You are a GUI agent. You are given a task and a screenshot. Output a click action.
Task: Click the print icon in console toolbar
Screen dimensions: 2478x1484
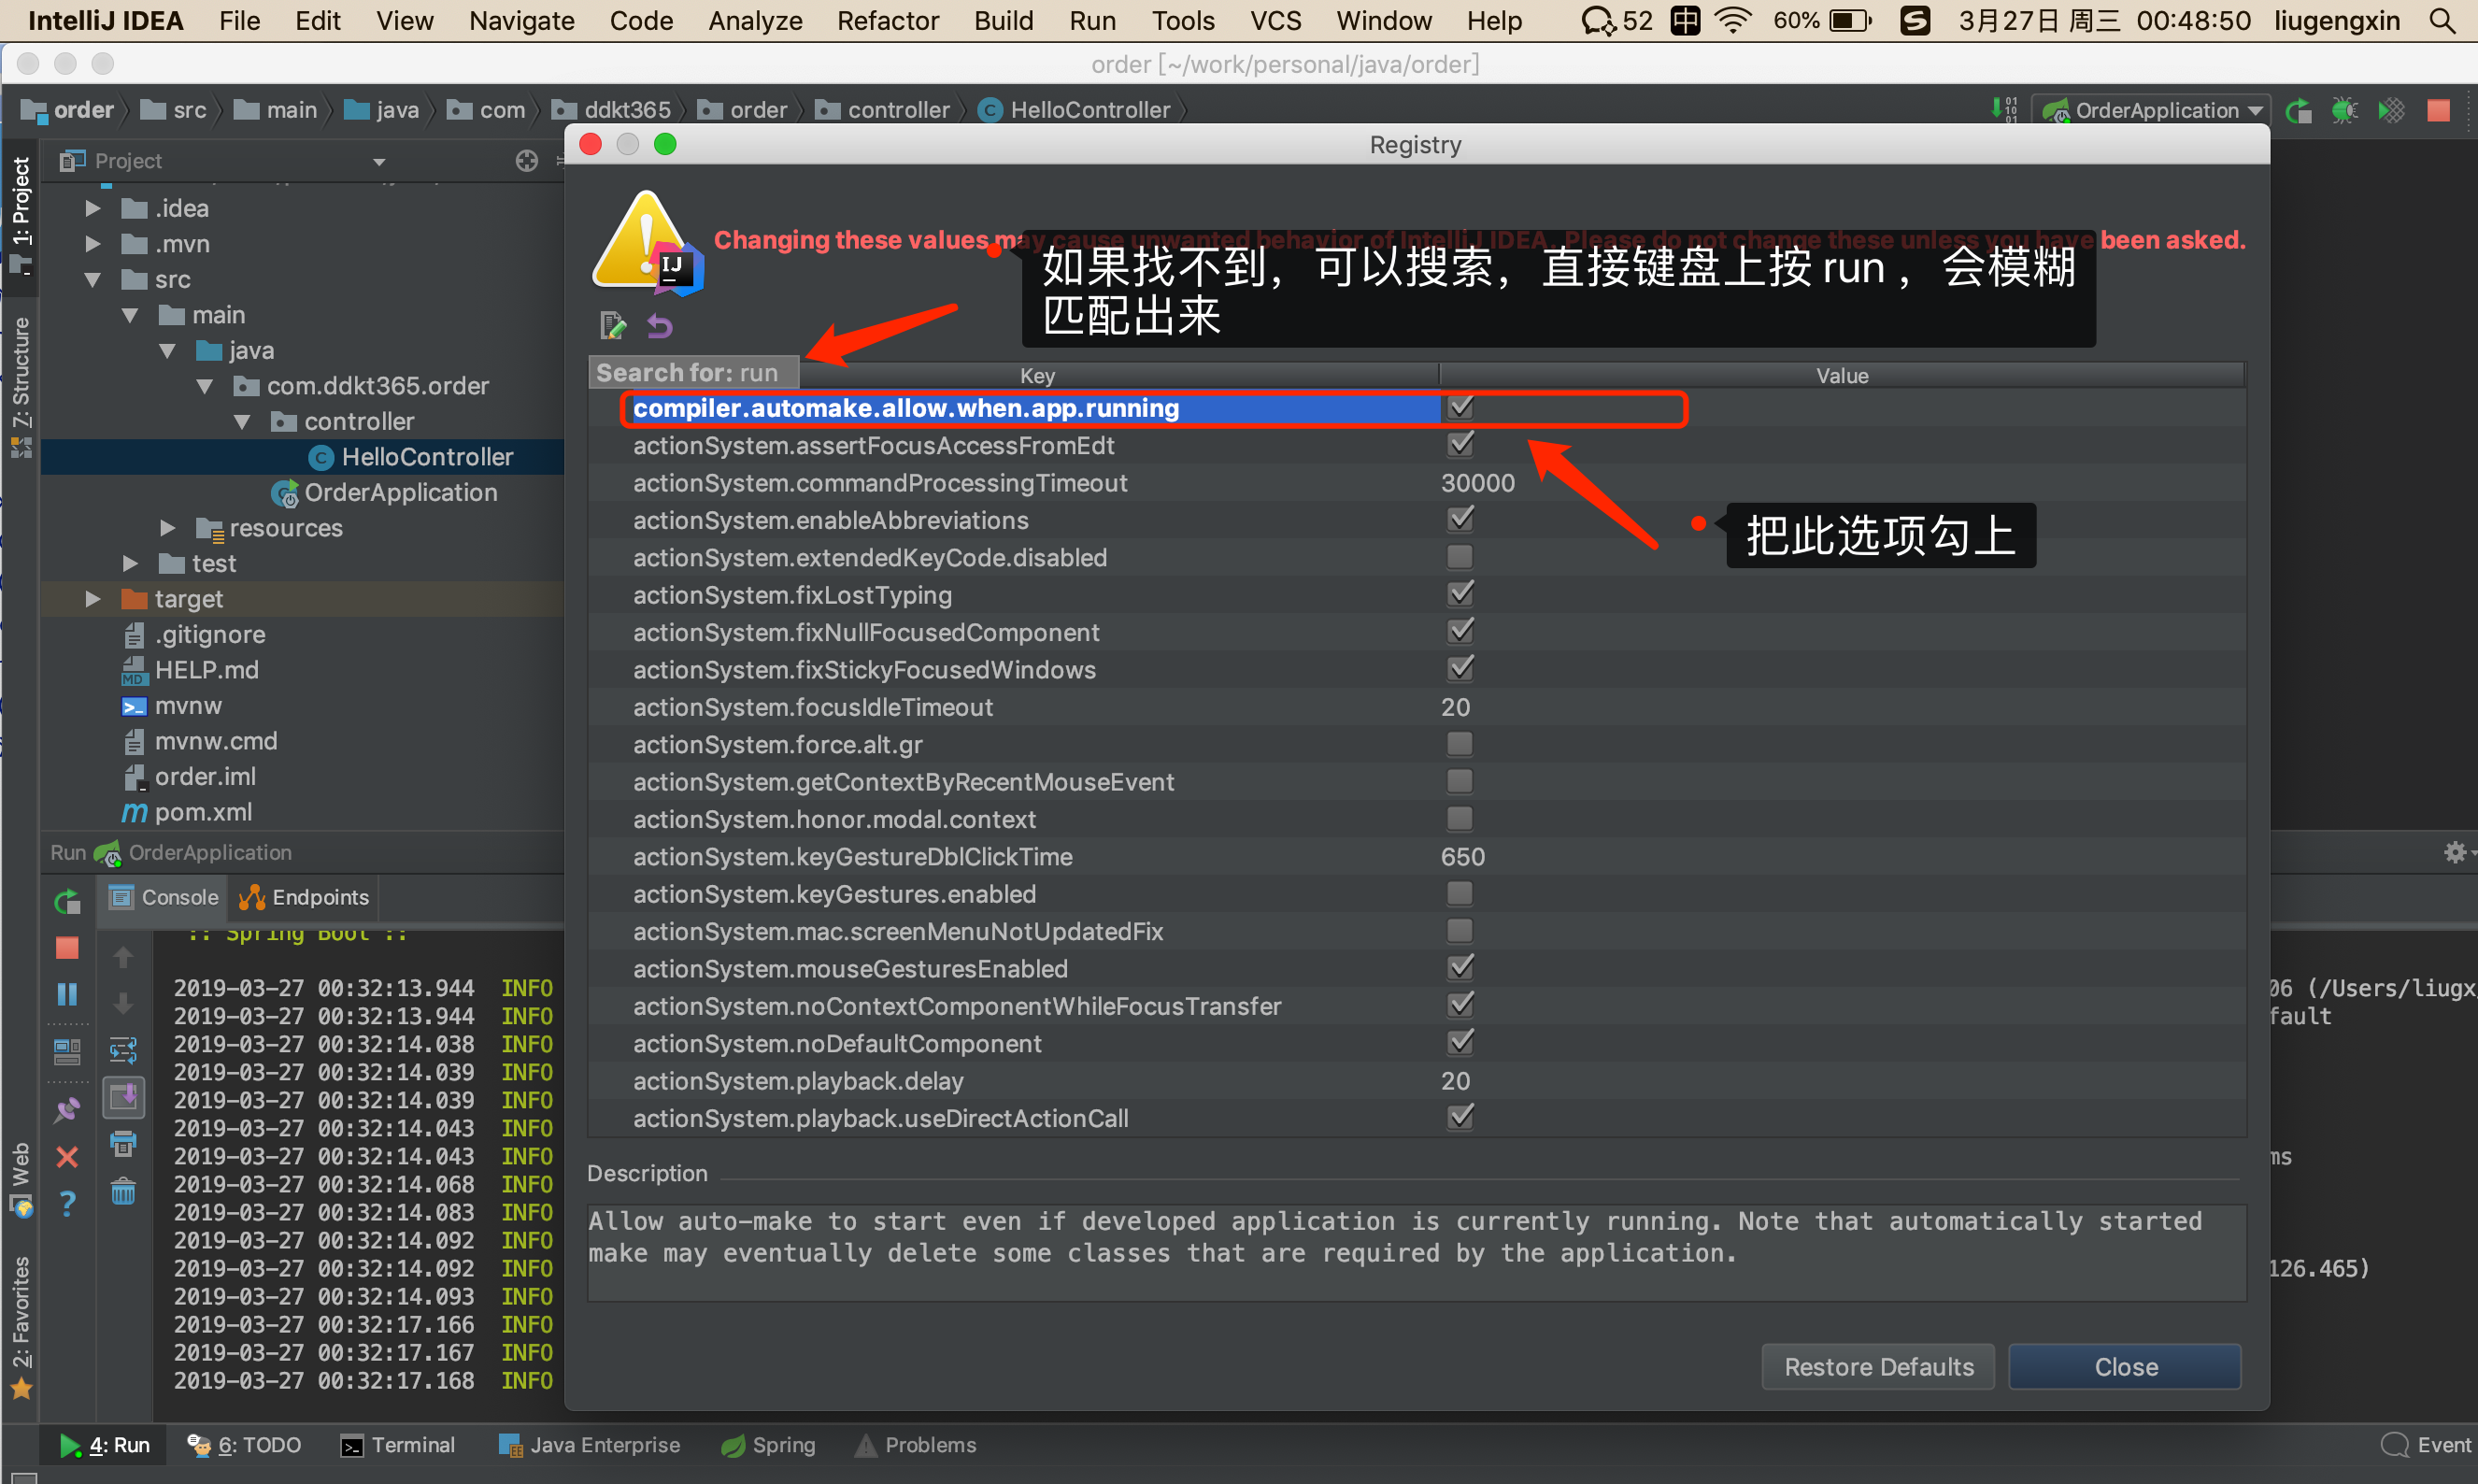pyautogui.click(x=123, y=1144)
